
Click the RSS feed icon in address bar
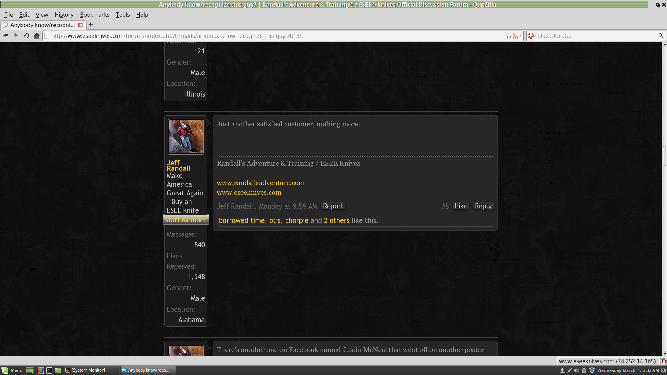pyautogui.click(x=515, y=36)
